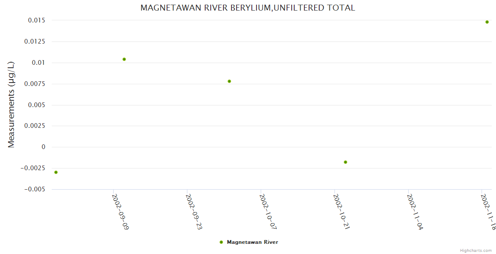Open the Highcharts.com credits link
496x254 pixels.
point(476,251)
